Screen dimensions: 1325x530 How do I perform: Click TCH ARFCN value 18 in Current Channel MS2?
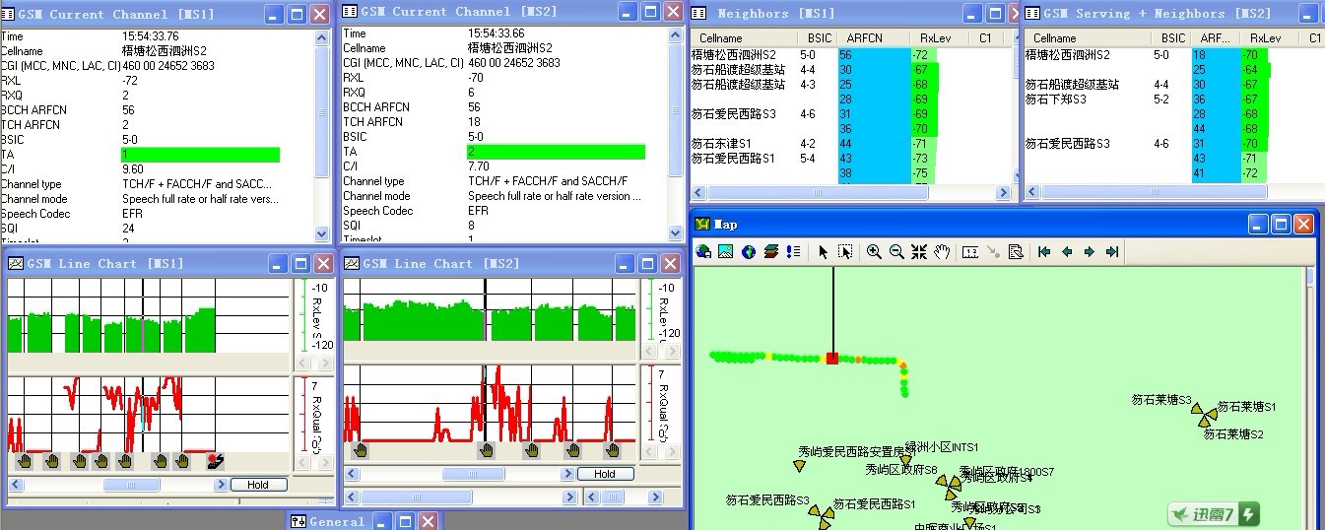[x=474, y=122]
